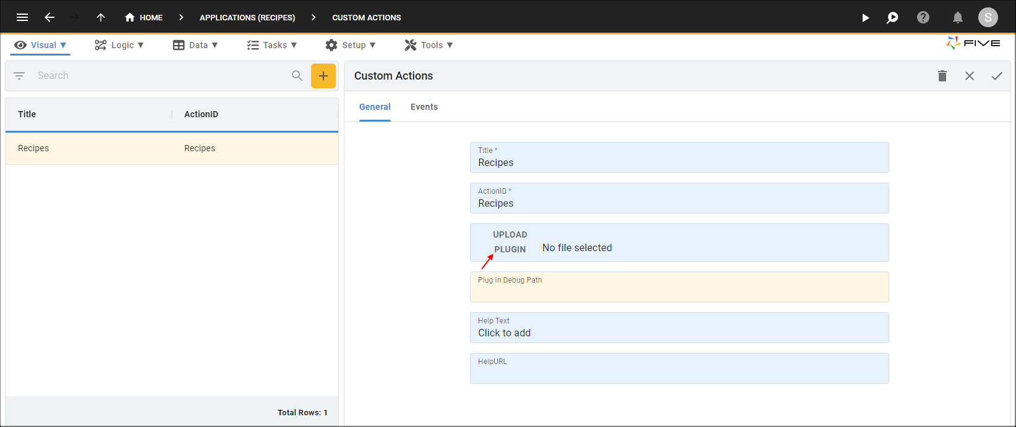Open the hamburger menu
This screenshot has height=427, width=1016.
22,17
